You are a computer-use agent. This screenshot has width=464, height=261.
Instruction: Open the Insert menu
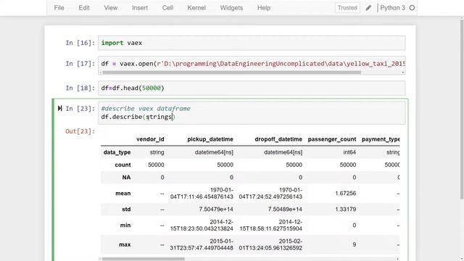(x=140, y=8)
